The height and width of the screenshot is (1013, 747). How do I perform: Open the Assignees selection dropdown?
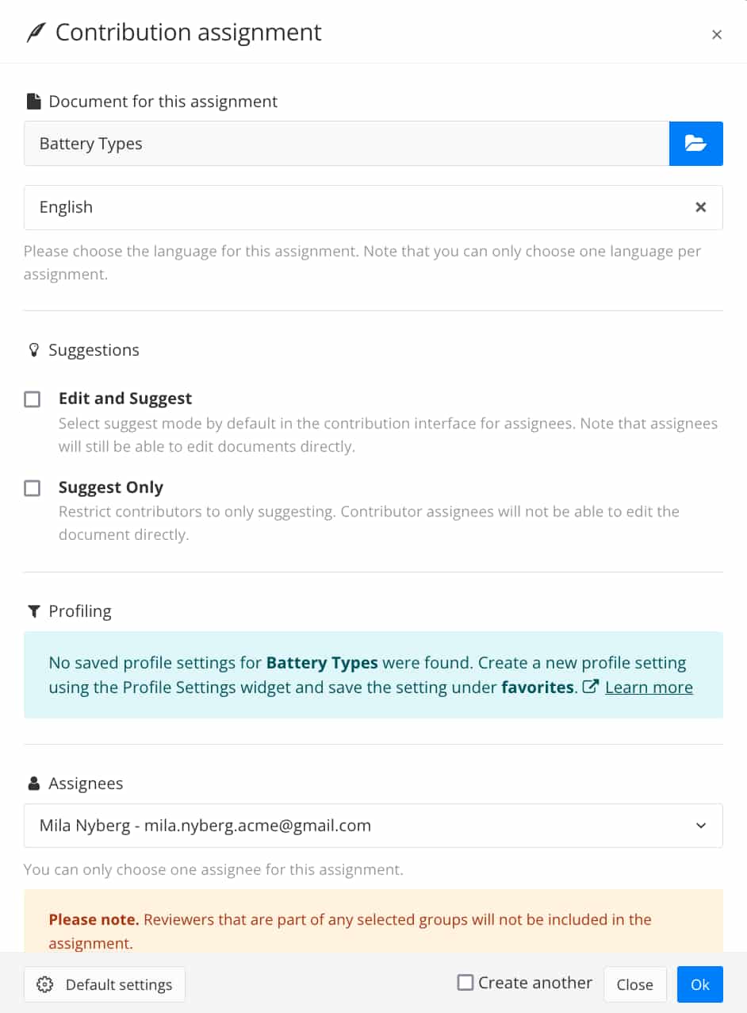click(373, 826)
